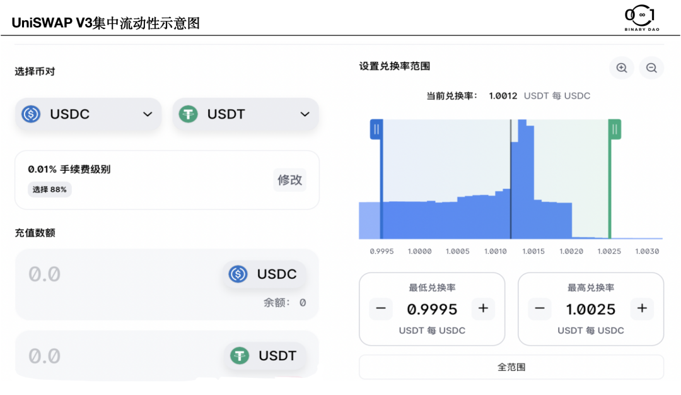Click the 选择 88% fee tier badge

point(49,189)
